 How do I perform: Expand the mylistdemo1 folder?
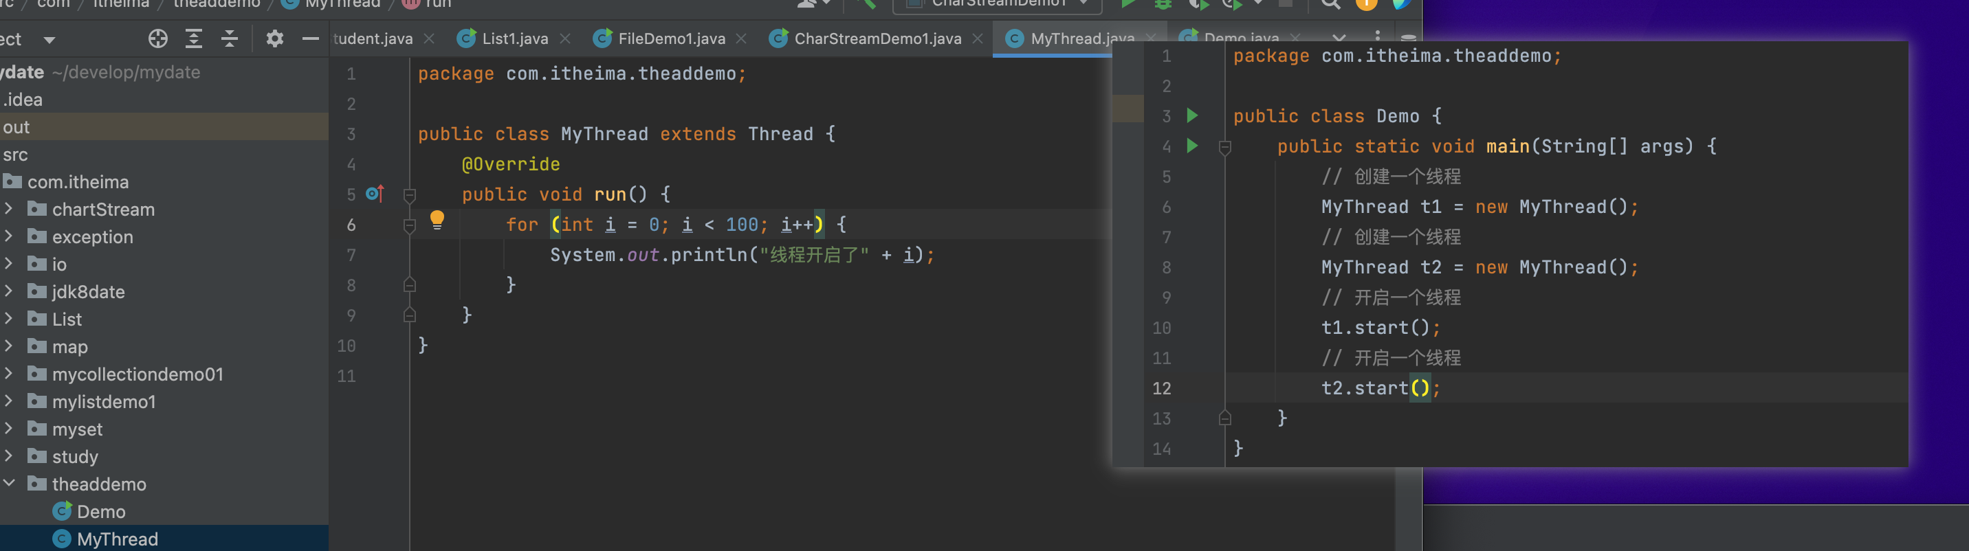(x=8, y=401)
